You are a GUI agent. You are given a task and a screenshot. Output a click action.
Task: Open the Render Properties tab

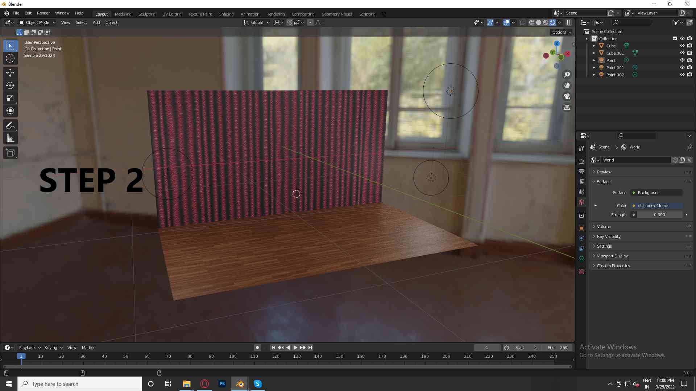tap(581, 160)
